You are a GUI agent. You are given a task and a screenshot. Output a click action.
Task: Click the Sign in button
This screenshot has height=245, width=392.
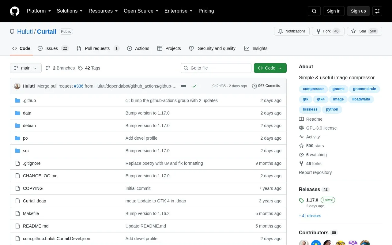click(x=334, y=11)
